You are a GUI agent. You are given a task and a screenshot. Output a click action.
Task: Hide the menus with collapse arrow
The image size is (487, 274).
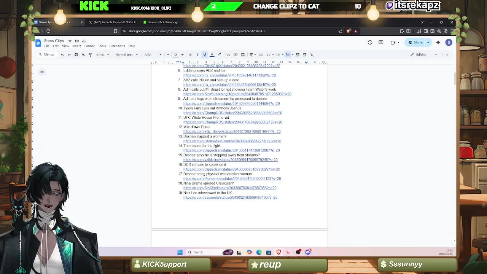[447, 55]
